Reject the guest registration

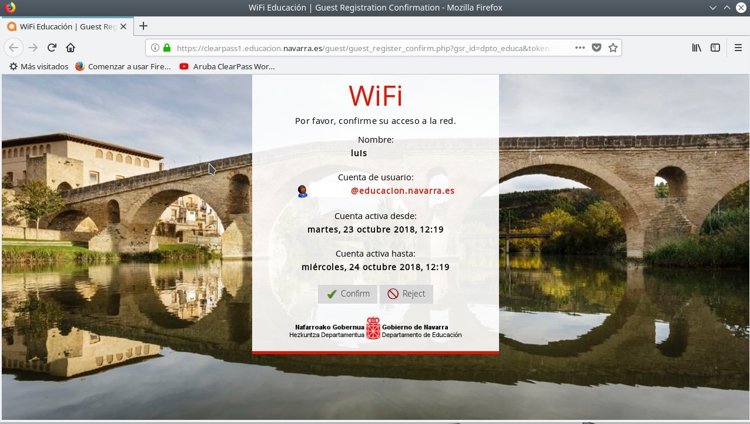[406, 294]
